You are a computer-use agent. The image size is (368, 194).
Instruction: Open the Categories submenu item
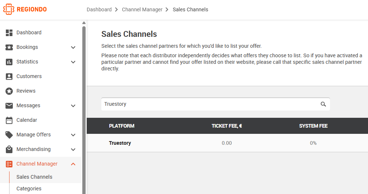coord(29,189)
